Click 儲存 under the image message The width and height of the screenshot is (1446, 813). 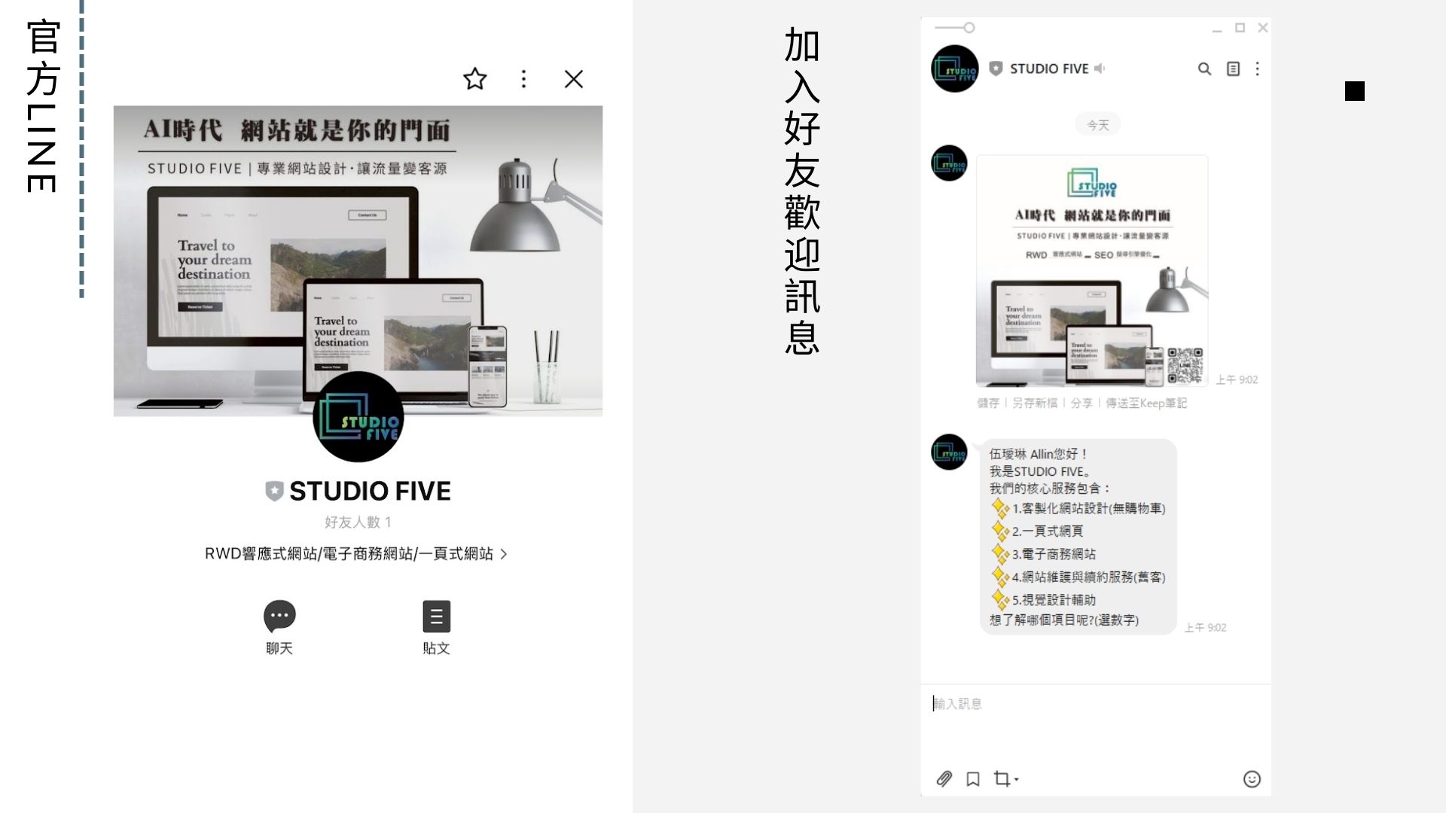coord(988,403)
